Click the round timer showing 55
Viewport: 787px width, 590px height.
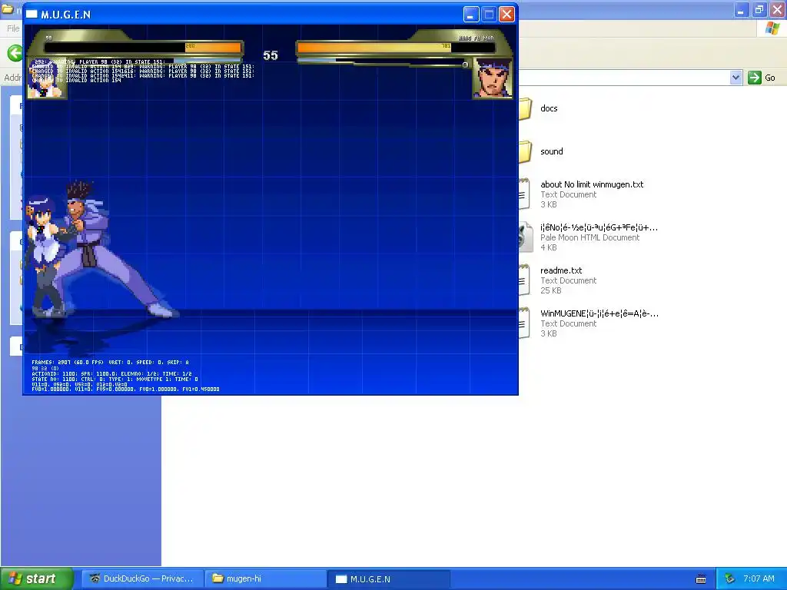click(x=270, y=55)
